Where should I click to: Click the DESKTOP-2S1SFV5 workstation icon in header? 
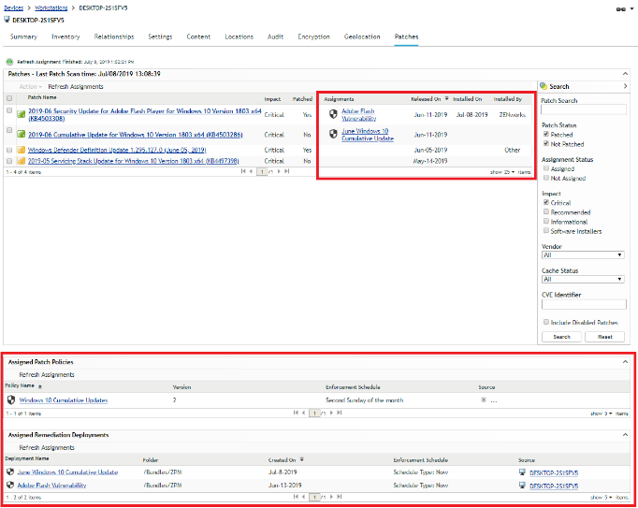[x=7, y=19]
